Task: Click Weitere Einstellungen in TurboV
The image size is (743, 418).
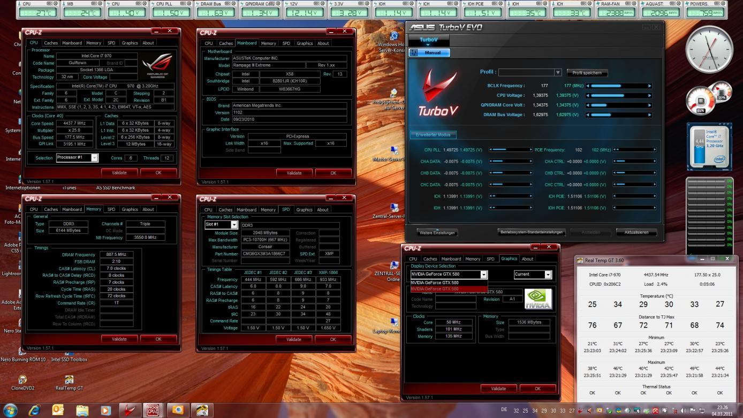Action: pos(437,232)
